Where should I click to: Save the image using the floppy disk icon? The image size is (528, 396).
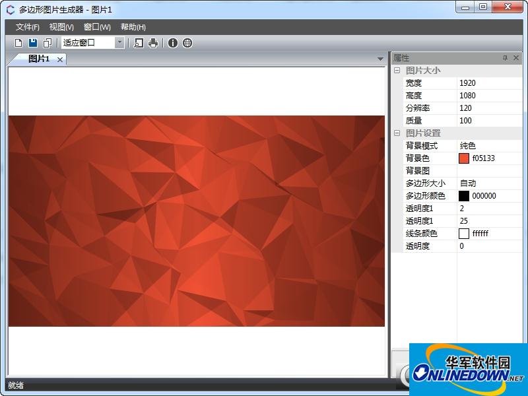tap(33, 43)
